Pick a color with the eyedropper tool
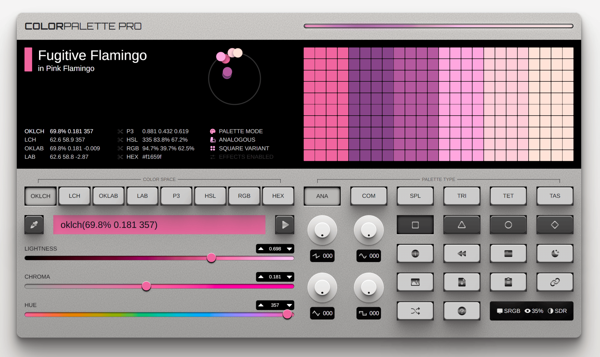The width and height of the screenshot is (600, 357). (x=34, y=225)
